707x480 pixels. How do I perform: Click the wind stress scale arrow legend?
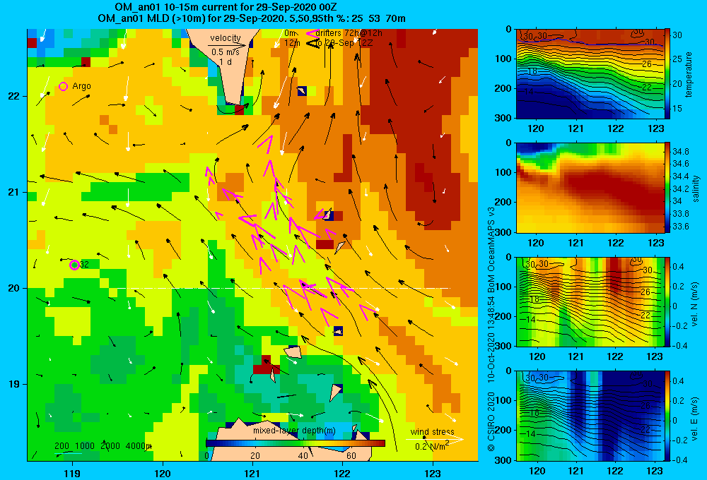pyautogui.click(x=435, y=439)
